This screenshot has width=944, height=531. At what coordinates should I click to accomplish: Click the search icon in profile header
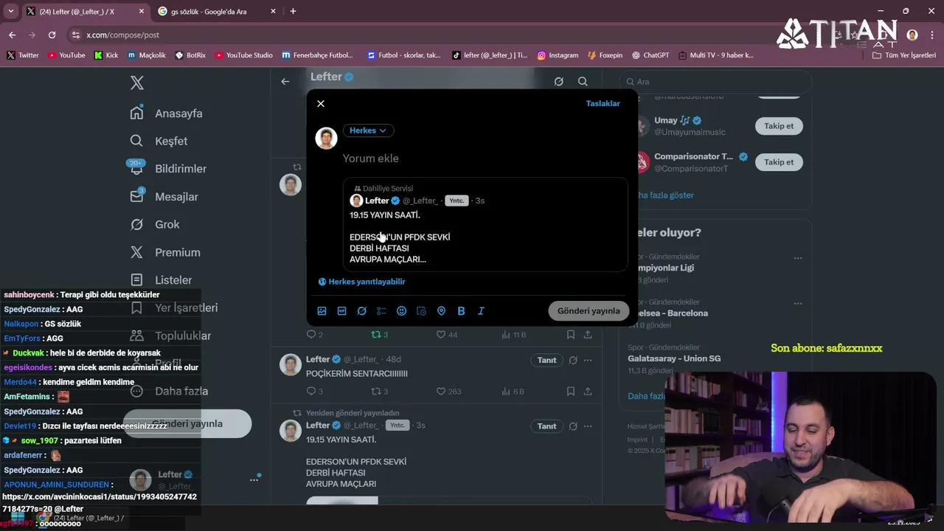coord(583,81)
